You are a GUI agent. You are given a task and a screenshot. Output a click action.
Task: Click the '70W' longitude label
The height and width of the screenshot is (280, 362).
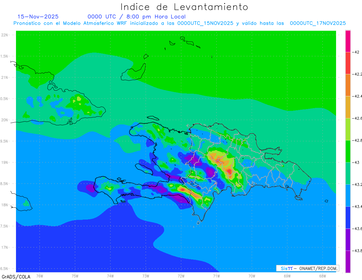[x=252, y=276]
